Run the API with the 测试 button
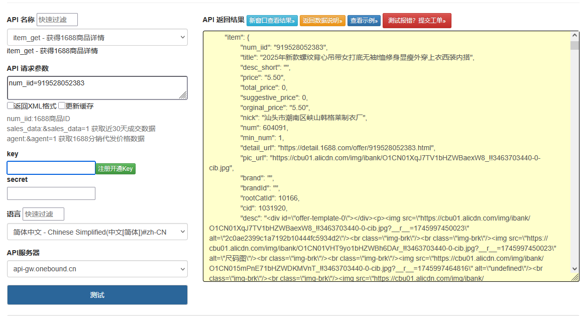Viewport: 580px width, 316px height. (x=97, y=295)
